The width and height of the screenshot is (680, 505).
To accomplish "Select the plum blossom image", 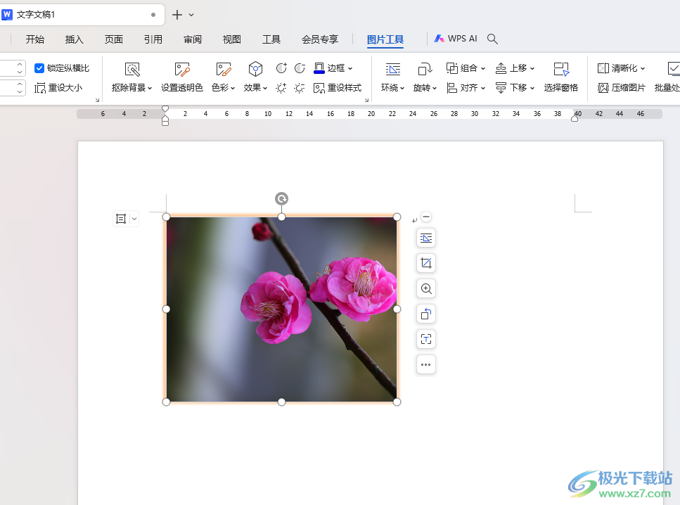I will [x=281, y=309].
